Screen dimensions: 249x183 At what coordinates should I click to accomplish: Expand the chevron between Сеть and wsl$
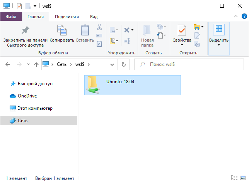(x=71, y=64)
